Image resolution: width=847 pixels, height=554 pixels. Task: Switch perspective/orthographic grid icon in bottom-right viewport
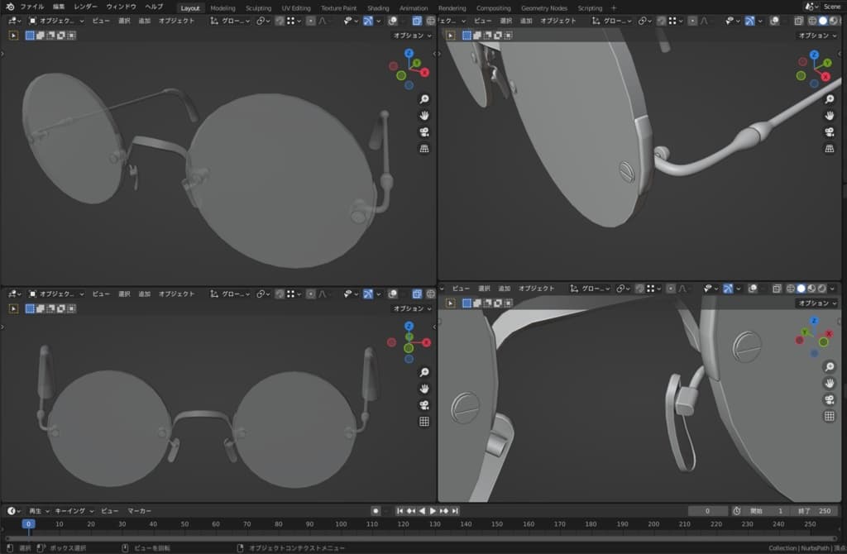[x=829, y=416]
